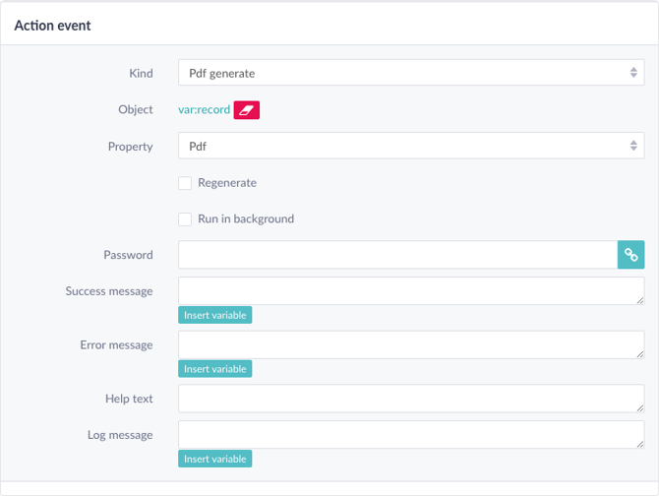
Task: Click the link icon beside Password field
Action: tap(630, 255)
